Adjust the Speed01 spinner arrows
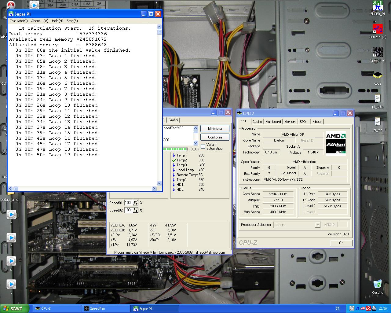The width and height of the screenshot is (391, 313). [x=136, y=203]
